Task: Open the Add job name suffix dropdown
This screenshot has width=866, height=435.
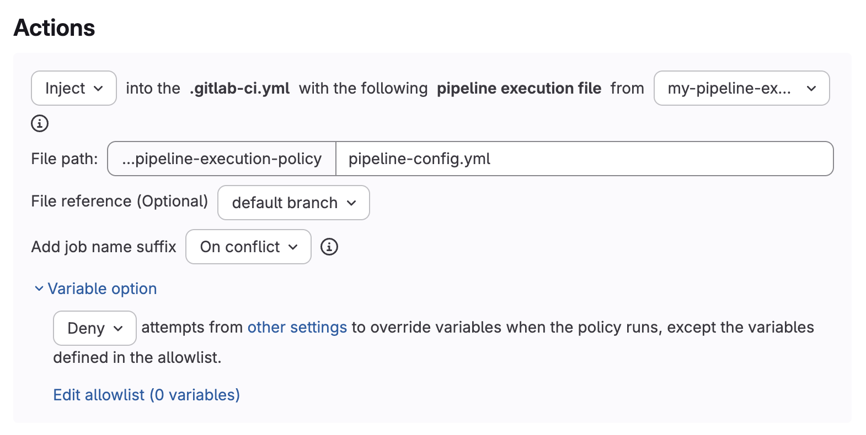Action: point(248,247)
